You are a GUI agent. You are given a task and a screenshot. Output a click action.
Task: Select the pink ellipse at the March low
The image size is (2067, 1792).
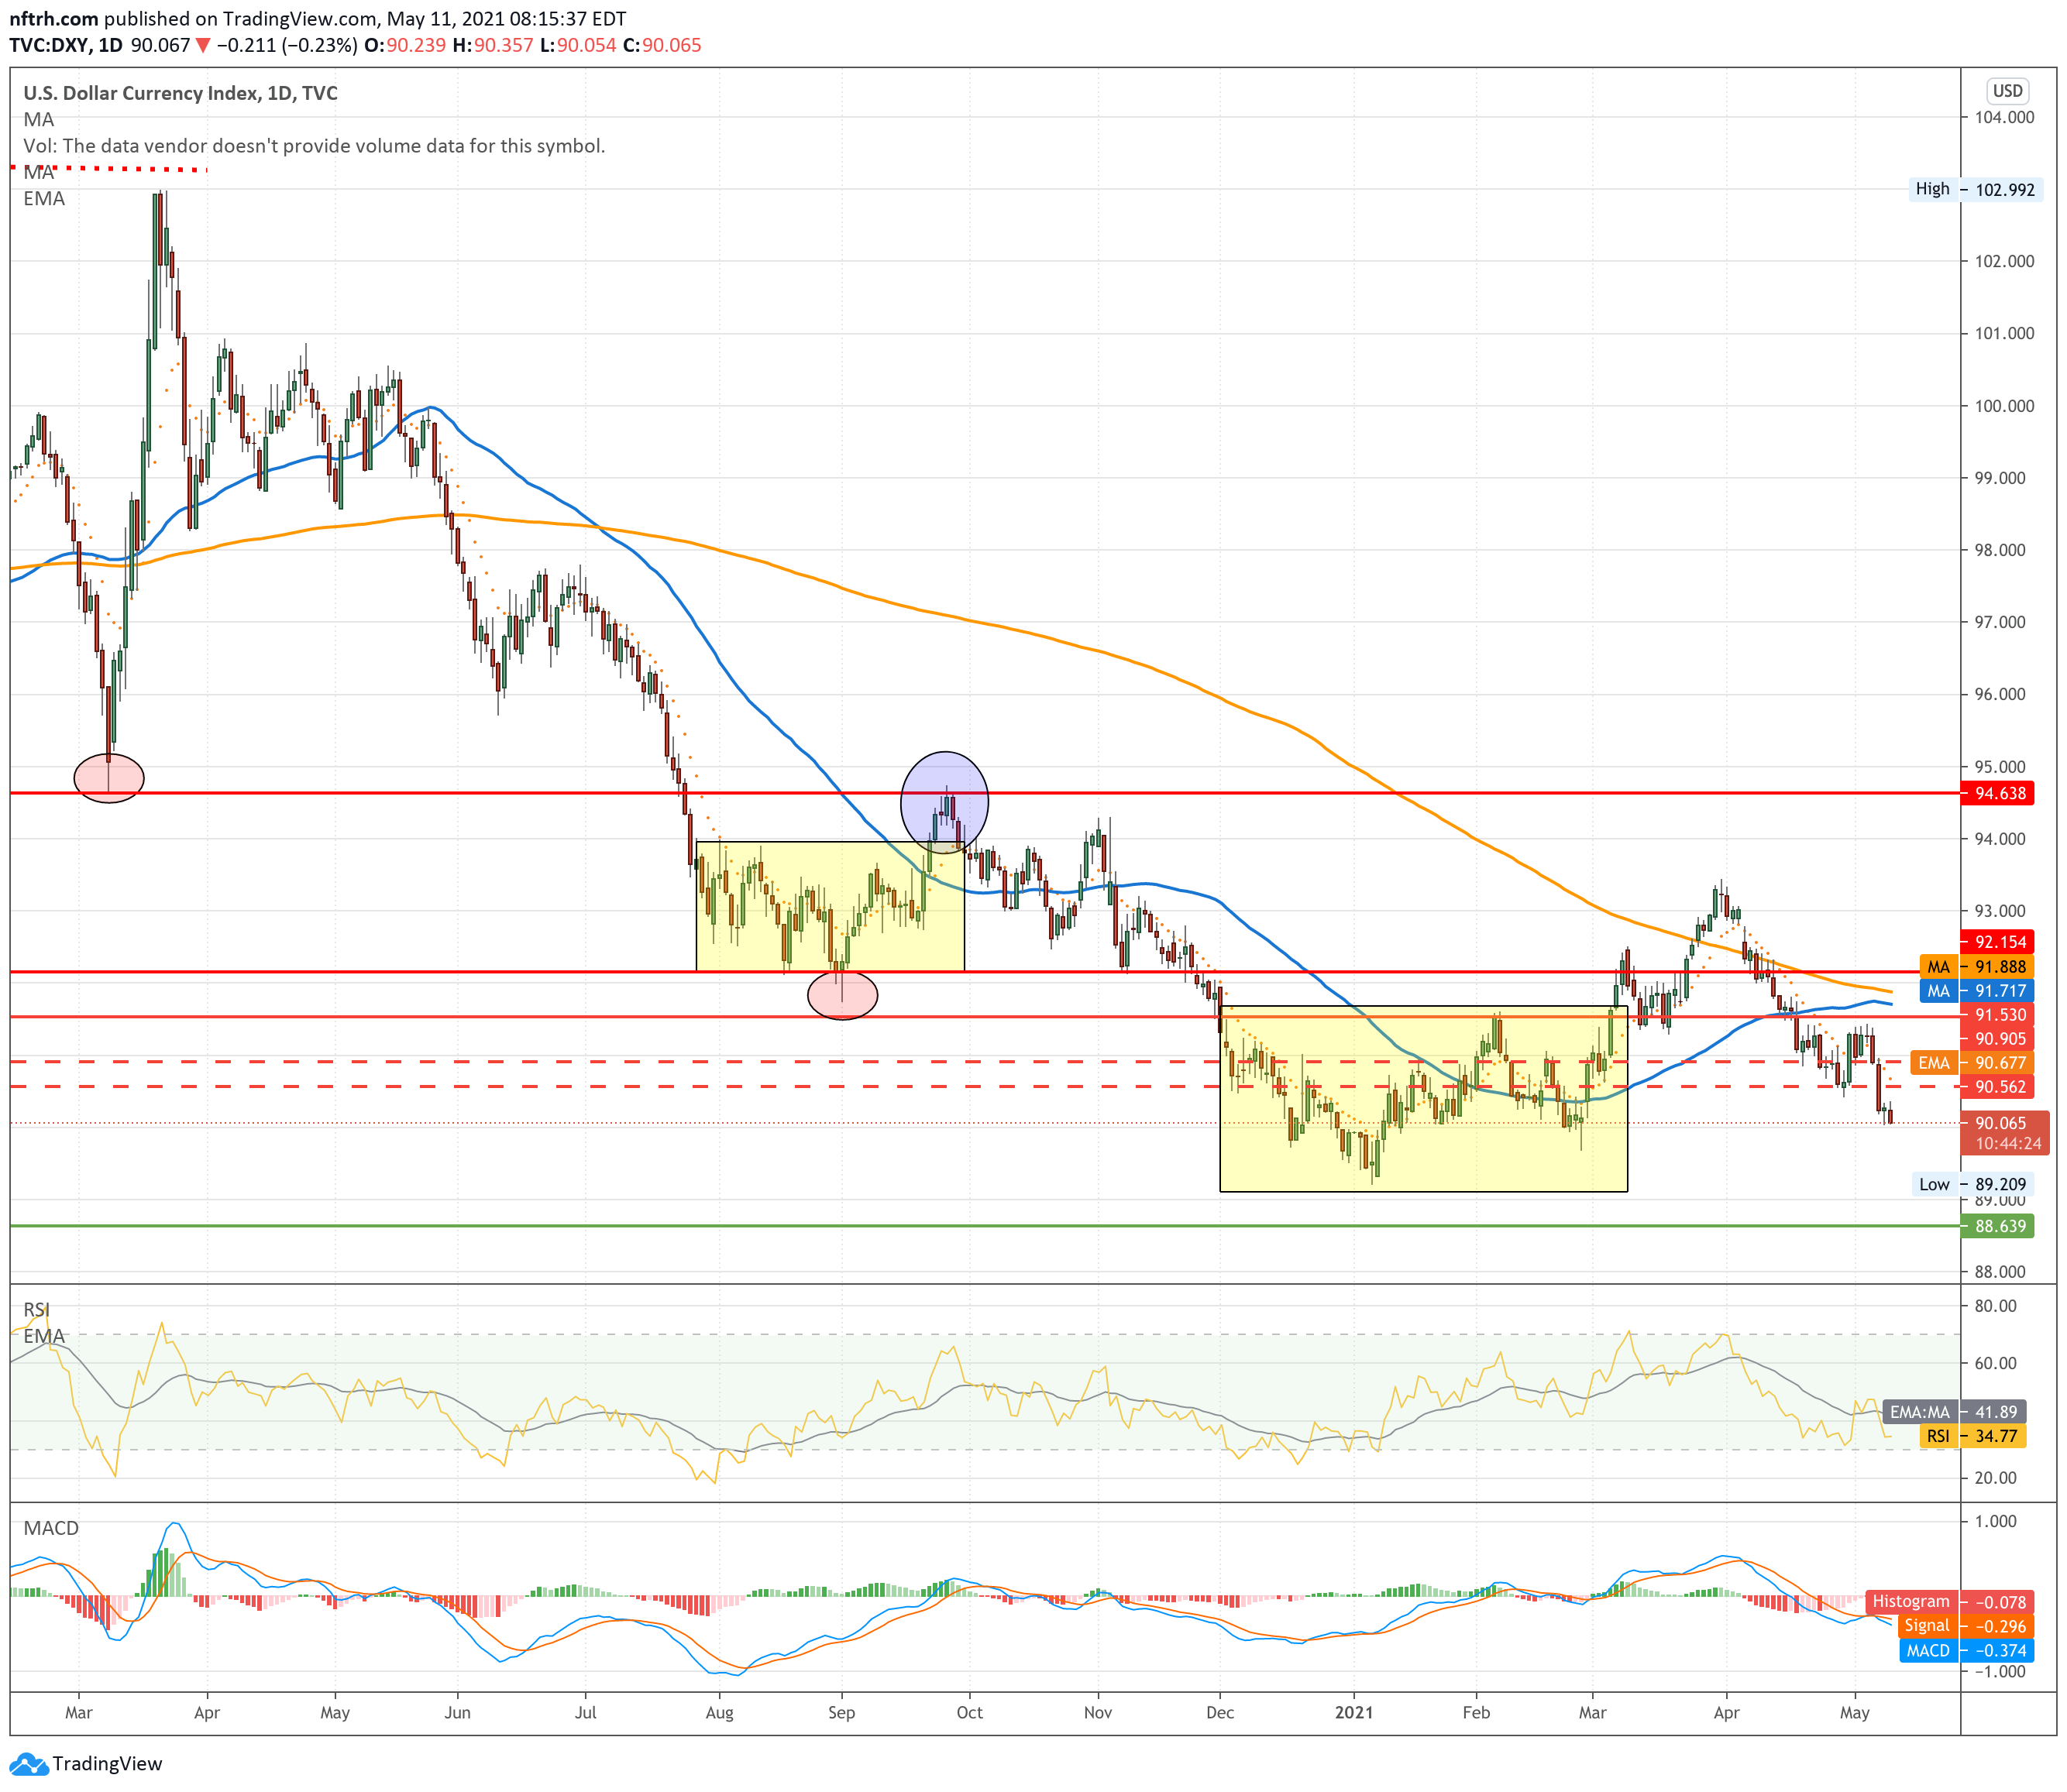point(109,778)
